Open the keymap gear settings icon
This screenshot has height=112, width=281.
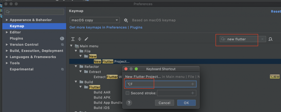(x=126, y=20)
